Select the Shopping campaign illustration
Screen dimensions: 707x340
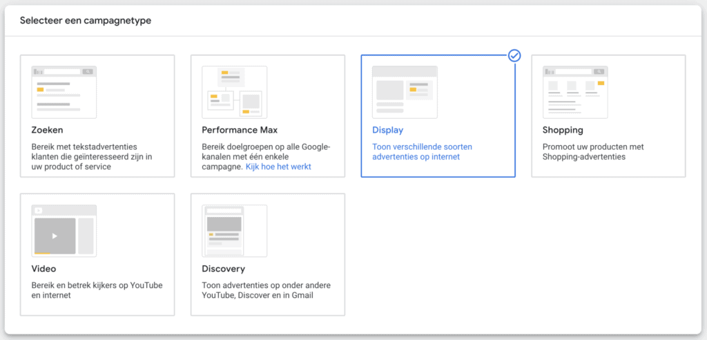[x=575, y=92]
